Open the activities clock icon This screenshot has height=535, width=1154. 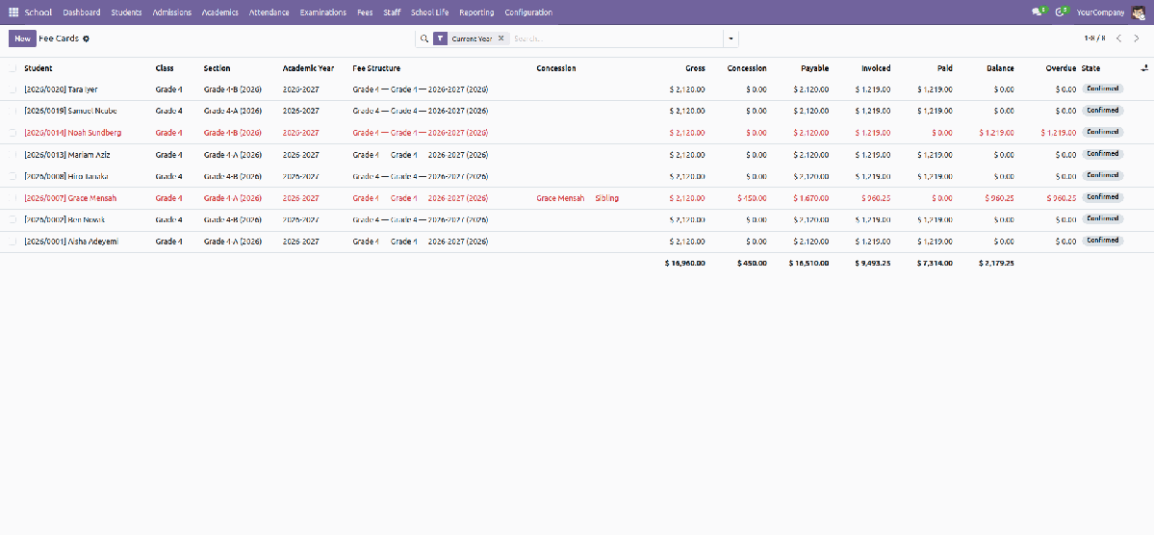tap(1062, 12)
